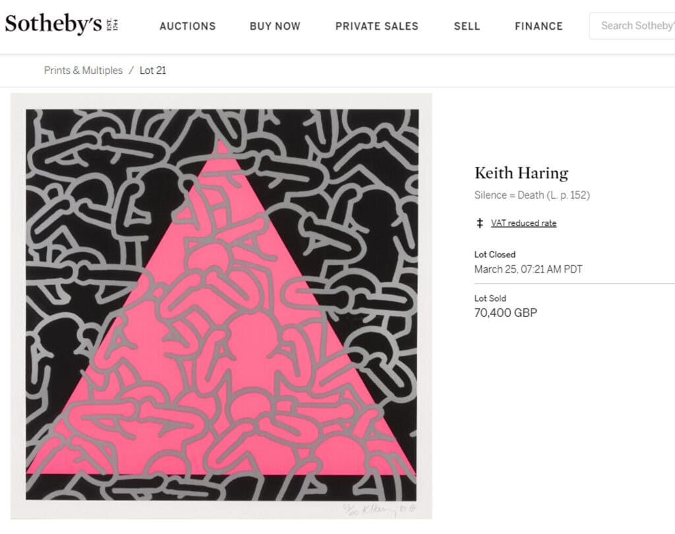Open Prints & Multiples breadcrumb
Viewport: 675px width, 534px height.
click(x=83, y=70)
